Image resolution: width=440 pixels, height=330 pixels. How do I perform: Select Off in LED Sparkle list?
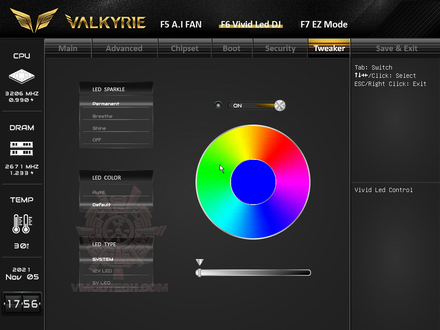116,140
